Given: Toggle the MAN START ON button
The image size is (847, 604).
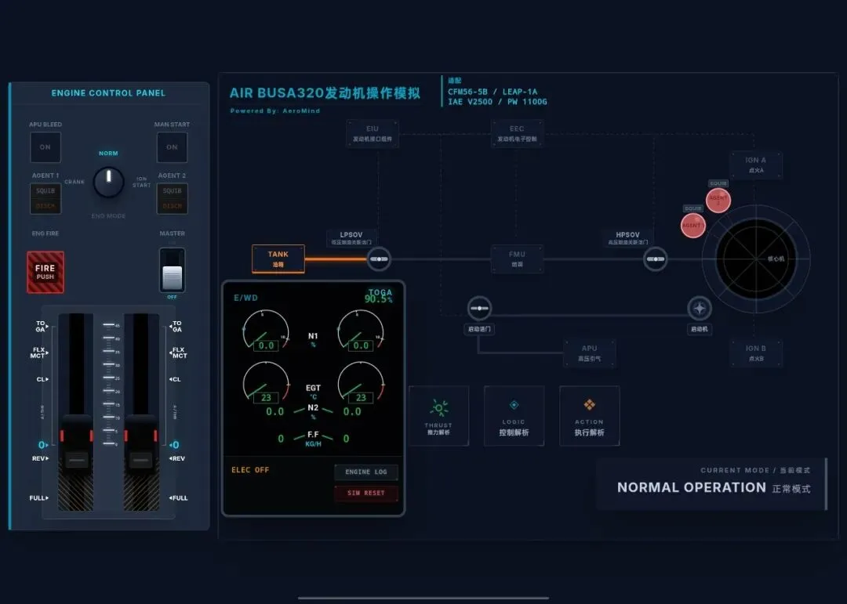Looking at the screenshot, I should [x=172, y=146].
